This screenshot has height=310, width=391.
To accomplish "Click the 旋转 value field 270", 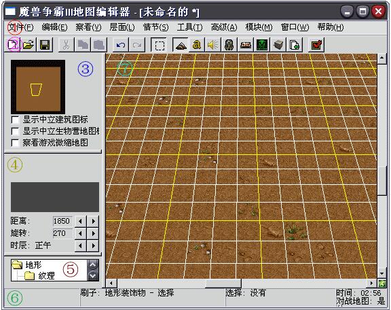I will 63,233.
